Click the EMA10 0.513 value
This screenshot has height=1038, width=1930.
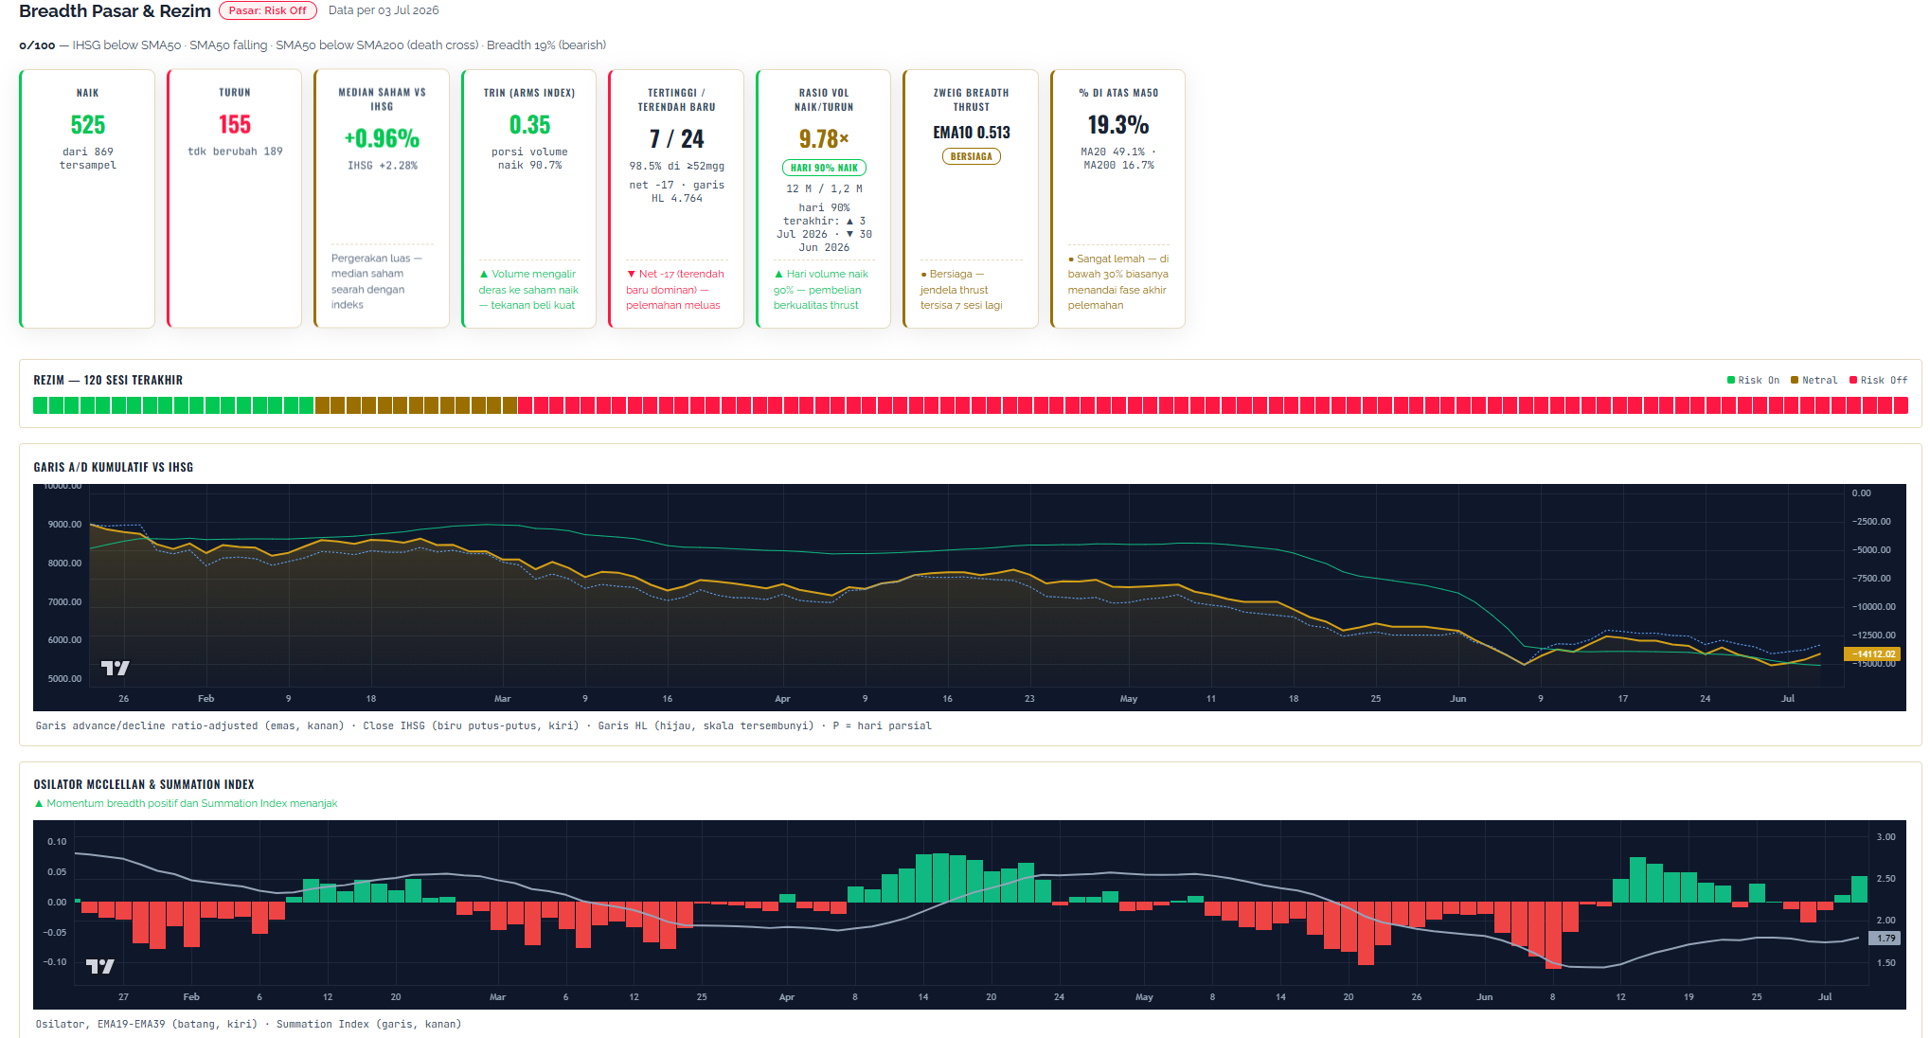[971, 133]
